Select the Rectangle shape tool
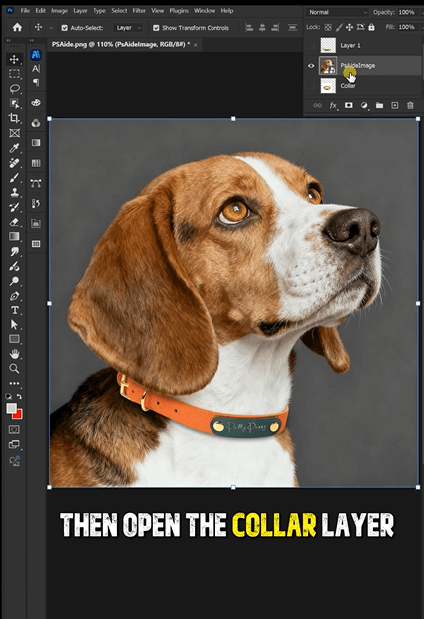 point(14,339)
